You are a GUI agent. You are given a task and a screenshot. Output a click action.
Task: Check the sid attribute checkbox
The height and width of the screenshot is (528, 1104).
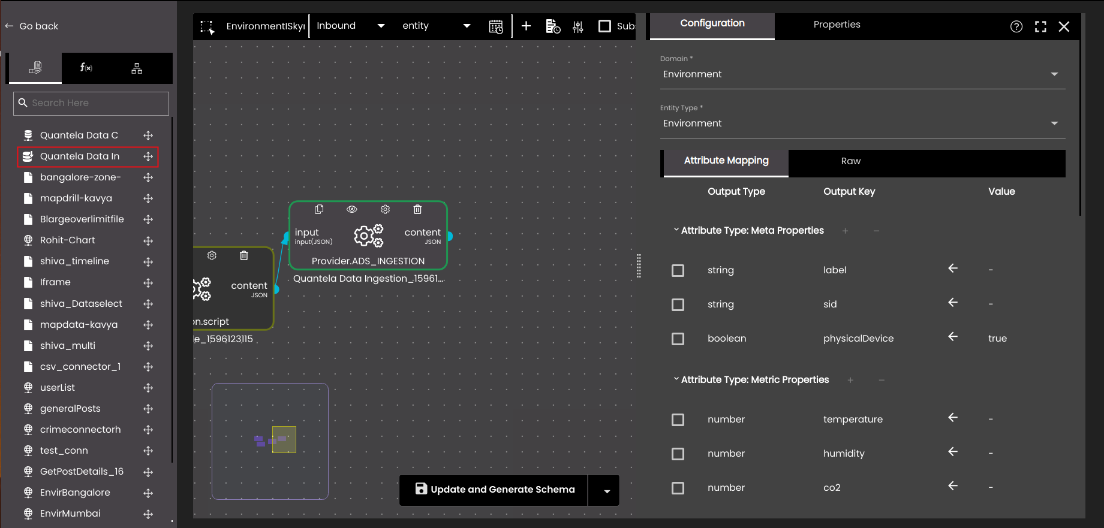pyautogui.click(x=678, y=304)
